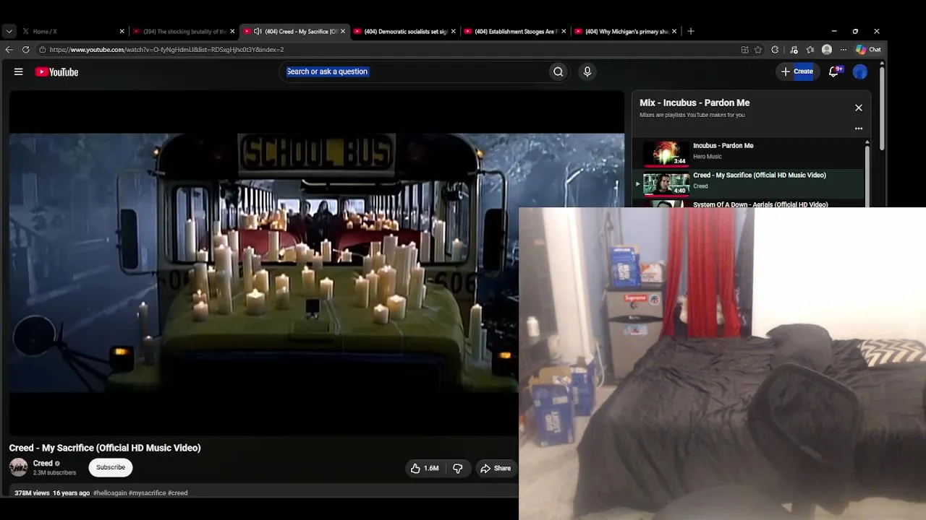Open browser settings and more menu
Image resolution: width=926 pixels, height=520 pixels.
click(x=844, y=50)
